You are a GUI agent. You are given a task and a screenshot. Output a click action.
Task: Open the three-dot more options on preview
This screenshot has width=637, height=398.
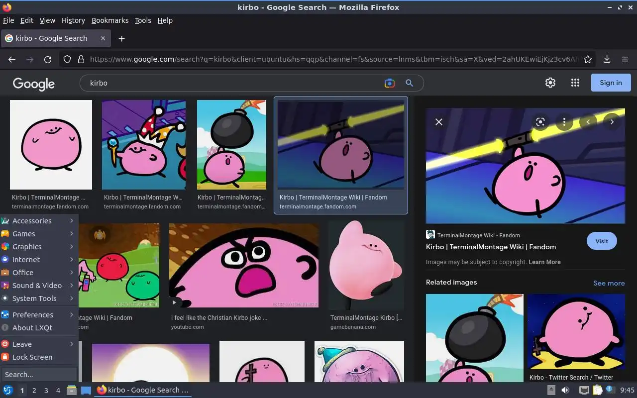tap(564, 122)
